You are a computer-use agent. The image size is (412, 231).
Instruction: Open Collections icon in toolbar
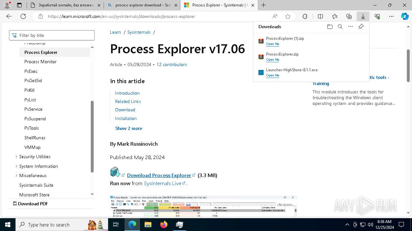(x=349, y=16)
